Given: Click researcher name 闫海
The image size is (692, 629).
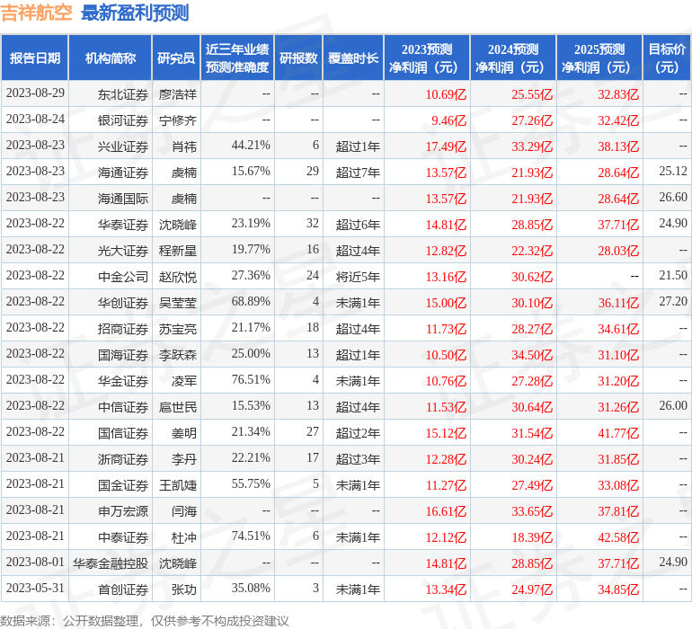Looking at the screenshot, I should (184, 511).
